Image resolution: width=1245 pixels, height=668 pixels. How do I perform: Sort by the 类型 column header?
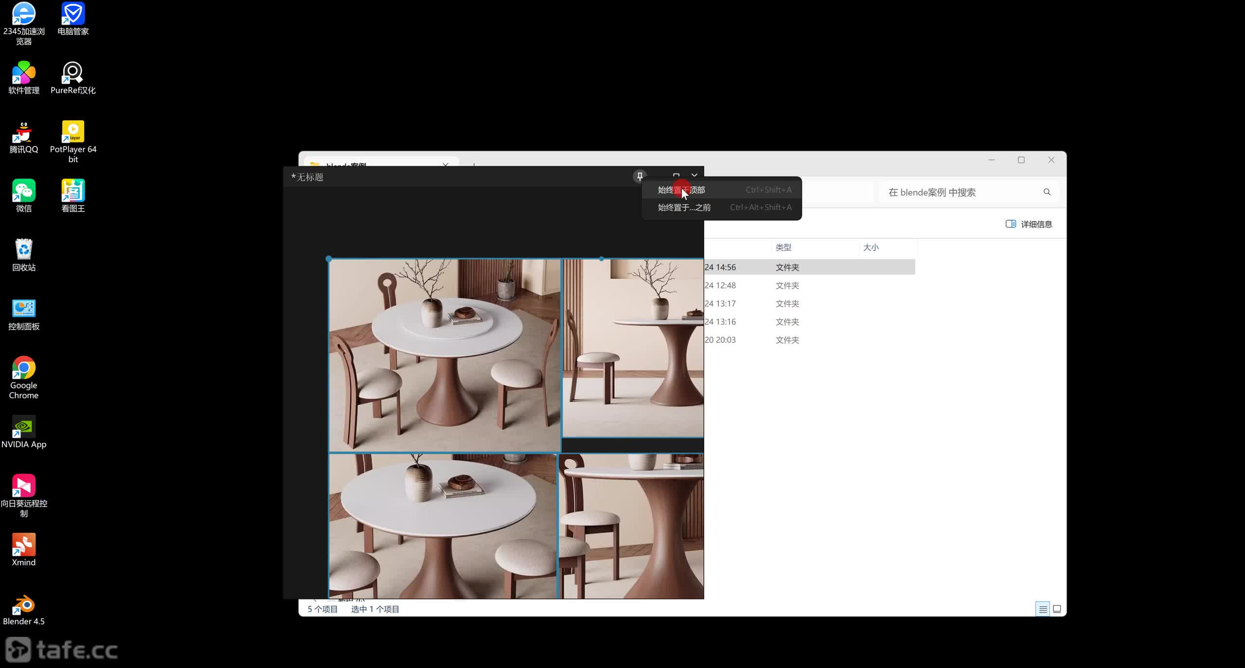[783, 247]
